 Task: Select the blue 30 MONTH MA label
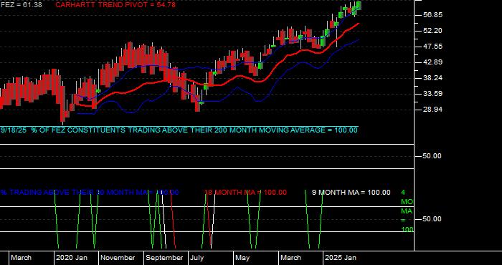[x=90, y=193]
